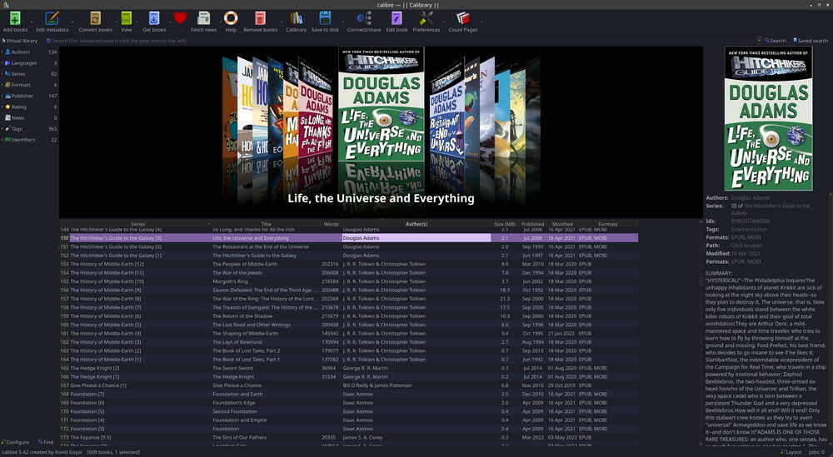Viewport: 833px width, 457px height.
Task: Focus the book search field
Action: [404, 41]
